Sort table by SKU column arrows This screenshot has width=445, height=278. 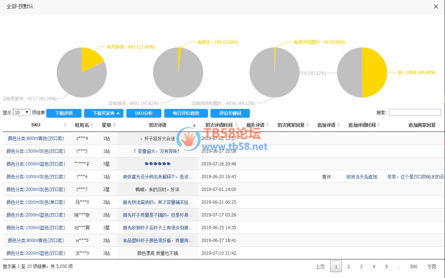[66, 125]
